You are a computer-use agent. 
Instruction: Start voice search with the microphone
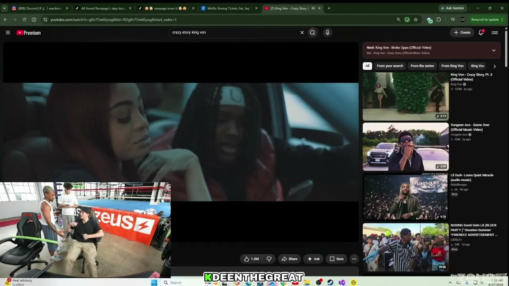(327, 33)
